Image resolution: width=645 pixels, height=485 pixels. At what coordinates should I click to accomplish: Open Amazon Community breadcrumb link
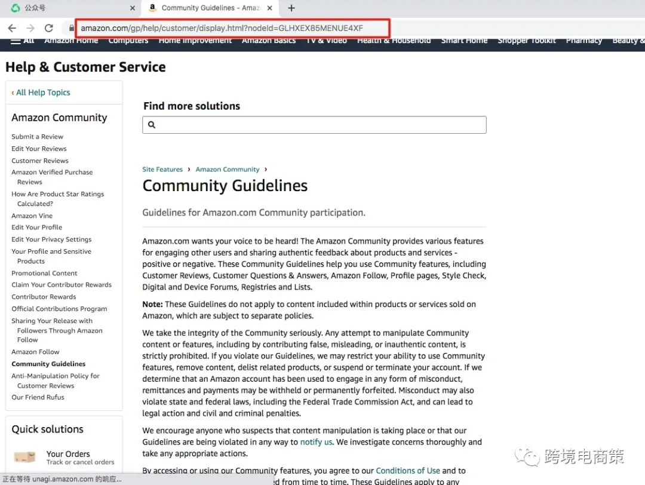pos(228,170)
